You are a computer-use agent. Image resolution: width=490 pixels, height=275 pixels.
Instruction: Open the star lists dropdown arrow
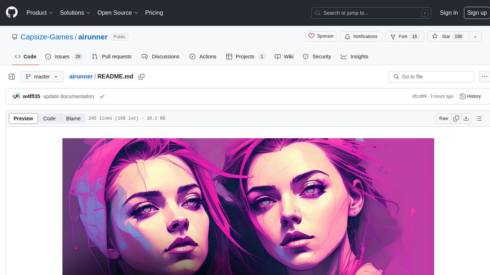pyautogui.click(x=475, y=36)
